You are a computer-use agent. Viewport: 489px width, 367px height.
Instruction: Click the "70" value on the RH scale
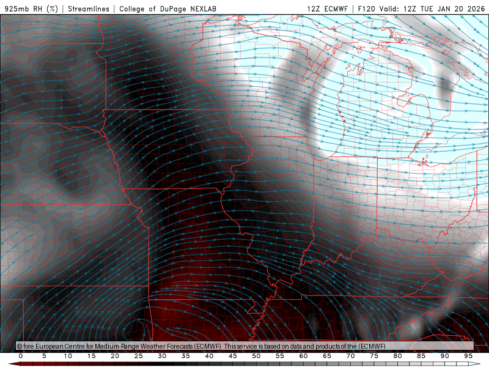coord(350,356)
